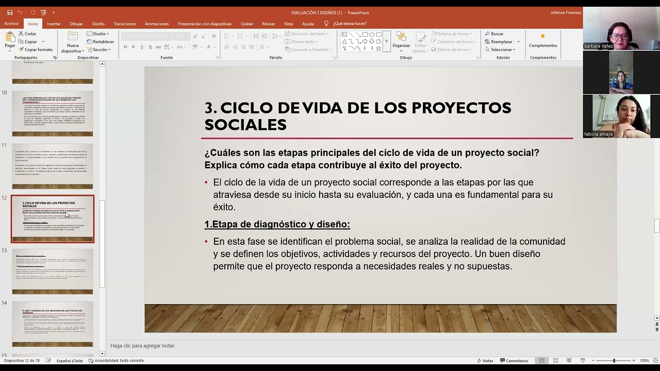
Task: Switch to Slide Sorter view icon
Action: click(555, 361)
